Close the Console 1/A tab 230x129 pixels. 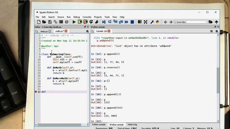point(109,31)
